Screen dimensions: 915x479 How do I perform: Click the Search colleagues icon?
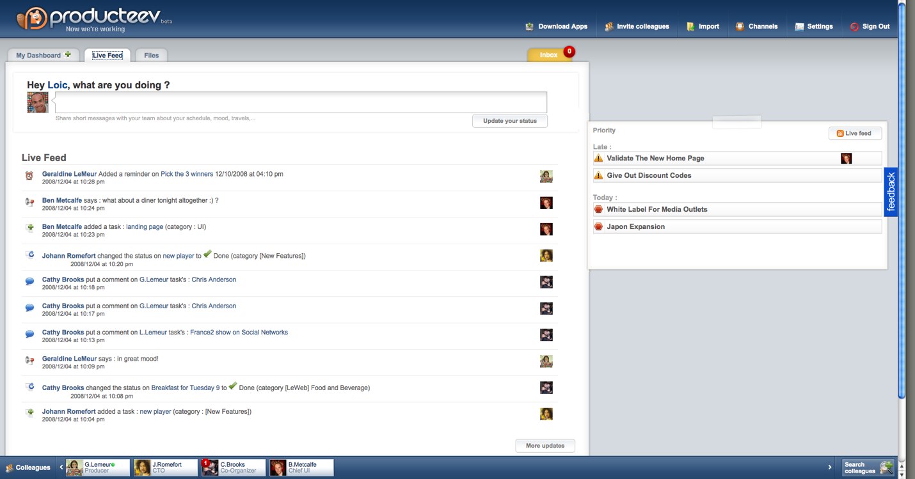(x=886, y=467)
